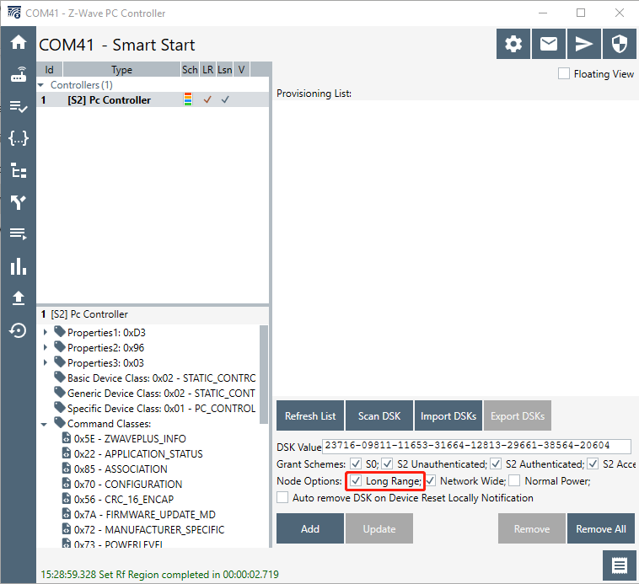Screen dimensions: 639x584
Task: Click the Remove All button
Action: 600,529
